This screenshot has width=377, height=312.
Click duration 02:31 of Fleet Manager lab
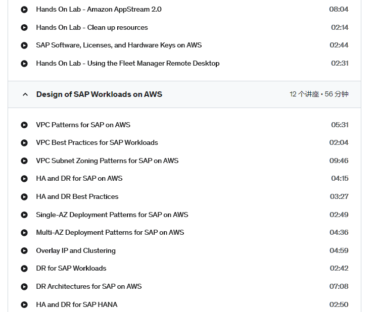click(340, 64)
